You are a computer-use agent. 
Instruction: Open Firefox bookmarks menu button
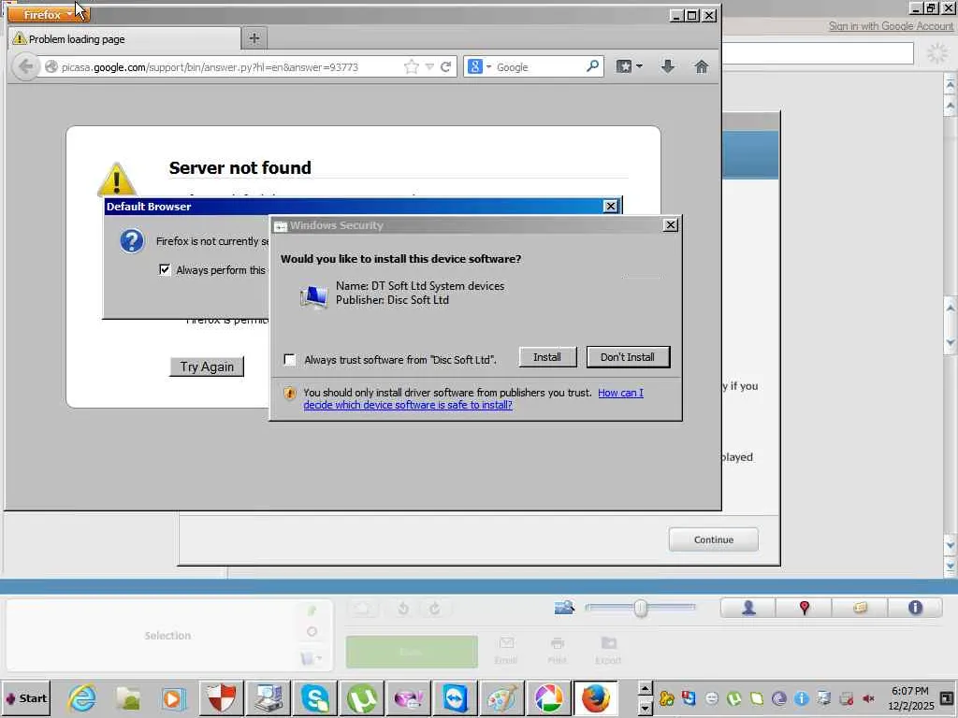point(624,66)
